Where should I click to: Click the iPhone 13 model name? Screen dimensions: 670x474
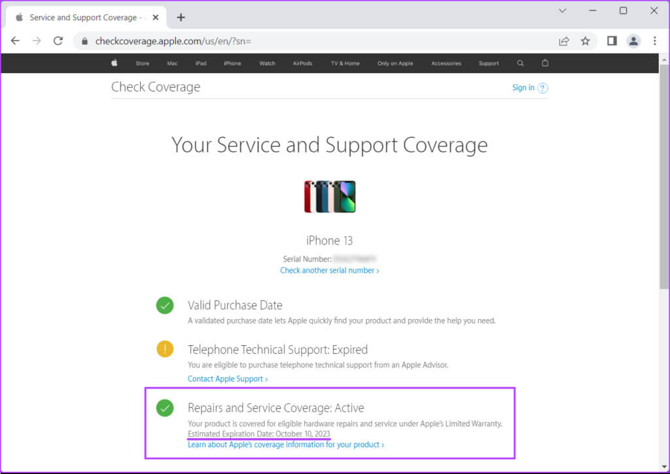click(330, 241)
